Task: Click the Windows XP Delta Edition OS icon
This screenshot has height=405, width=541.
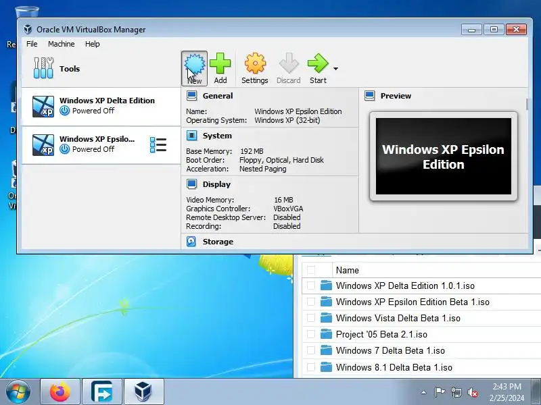Action: point(43,107)
